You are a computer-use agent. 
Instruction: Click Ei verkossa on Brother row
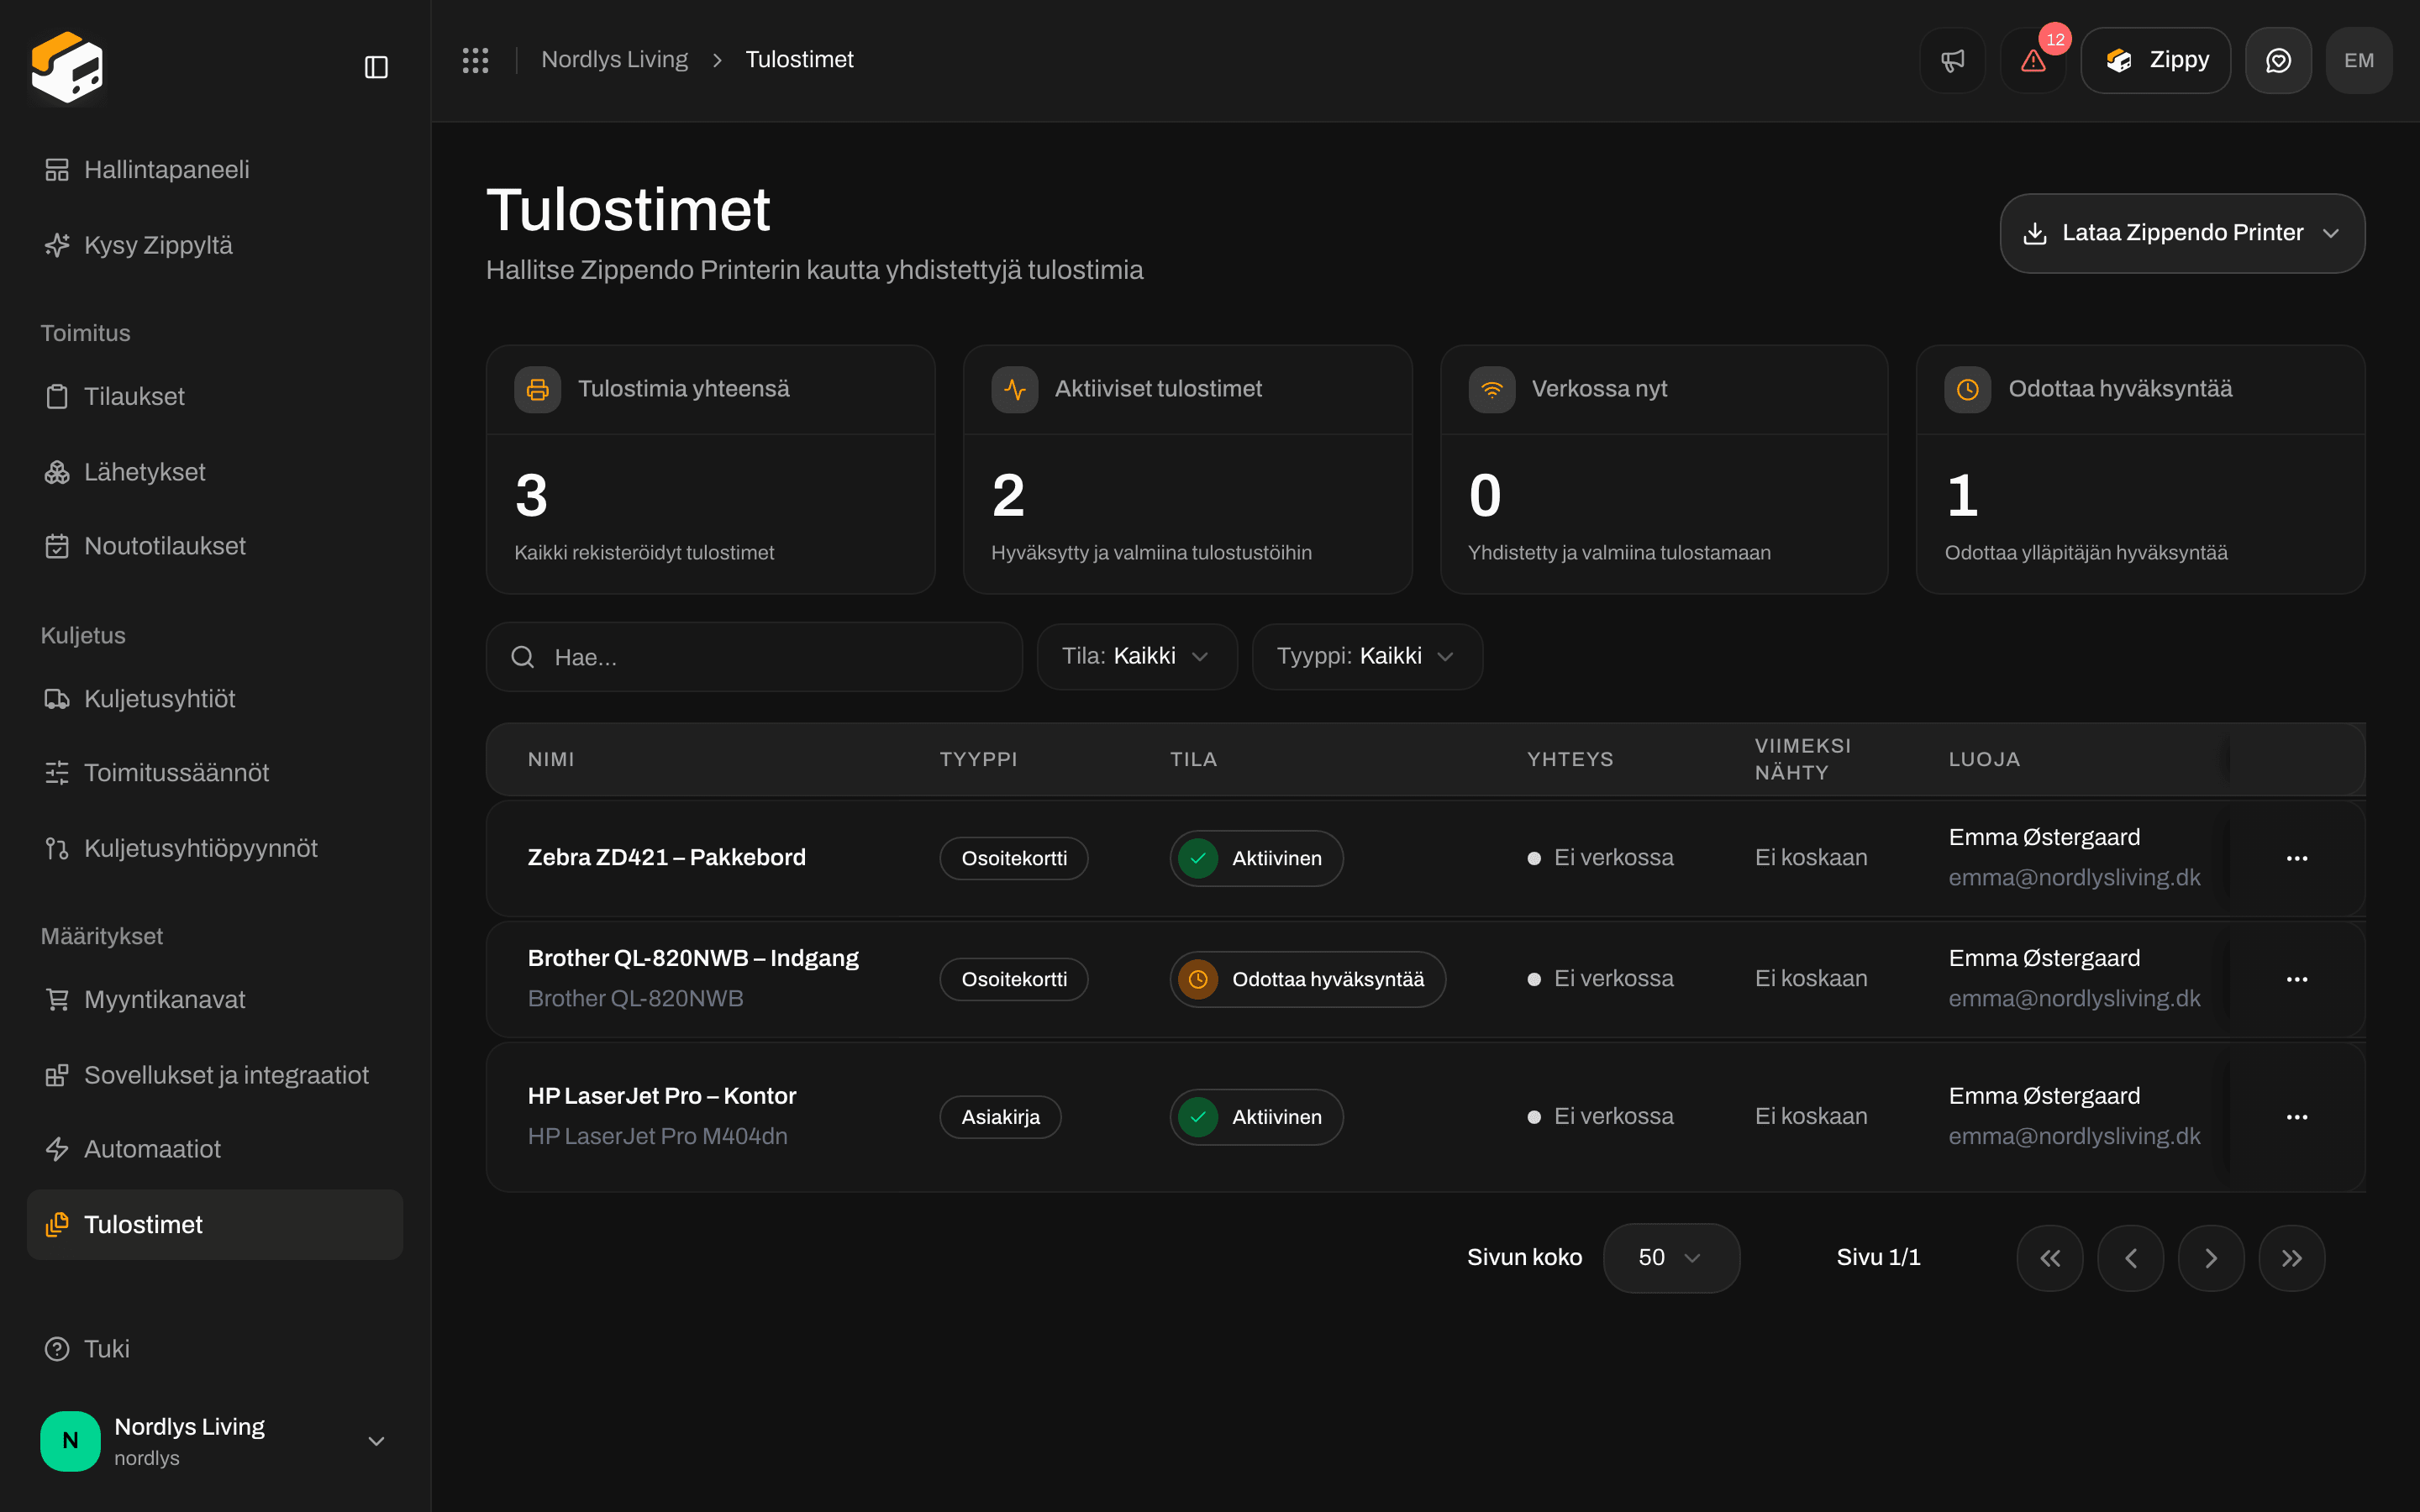[x=1601, y=979]
